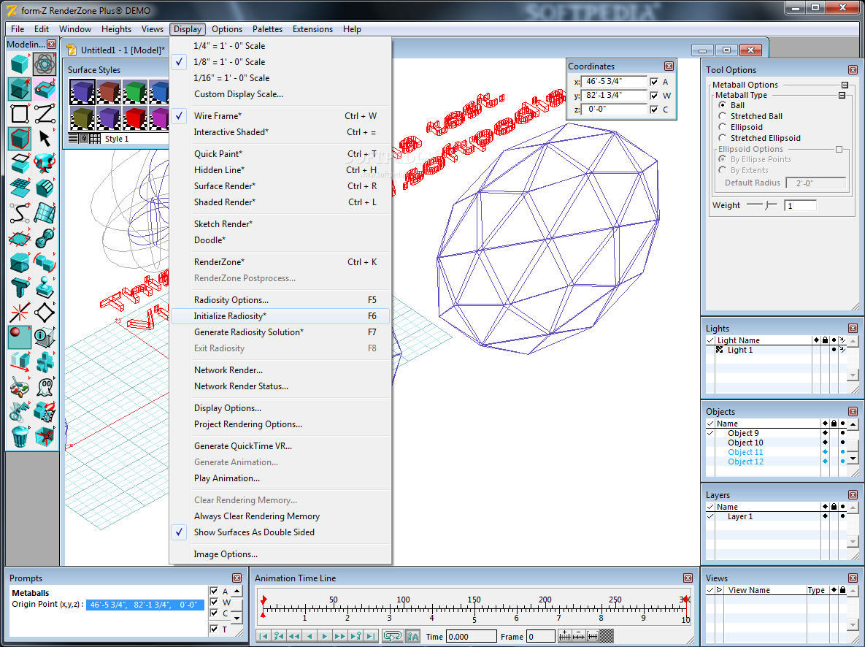The image size is (865, 647).
Task: Uncheck the A checkbox in Coordinates panel
Action: click(654, 82)
